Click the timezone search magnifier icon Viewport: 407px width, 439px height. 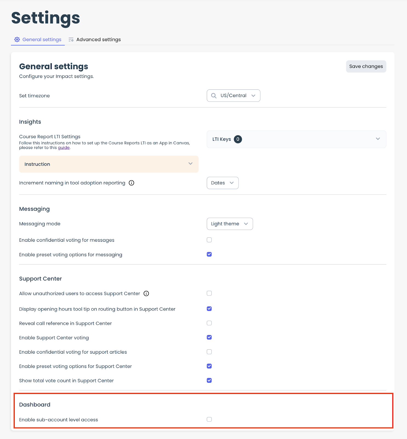tap(214, 95)
